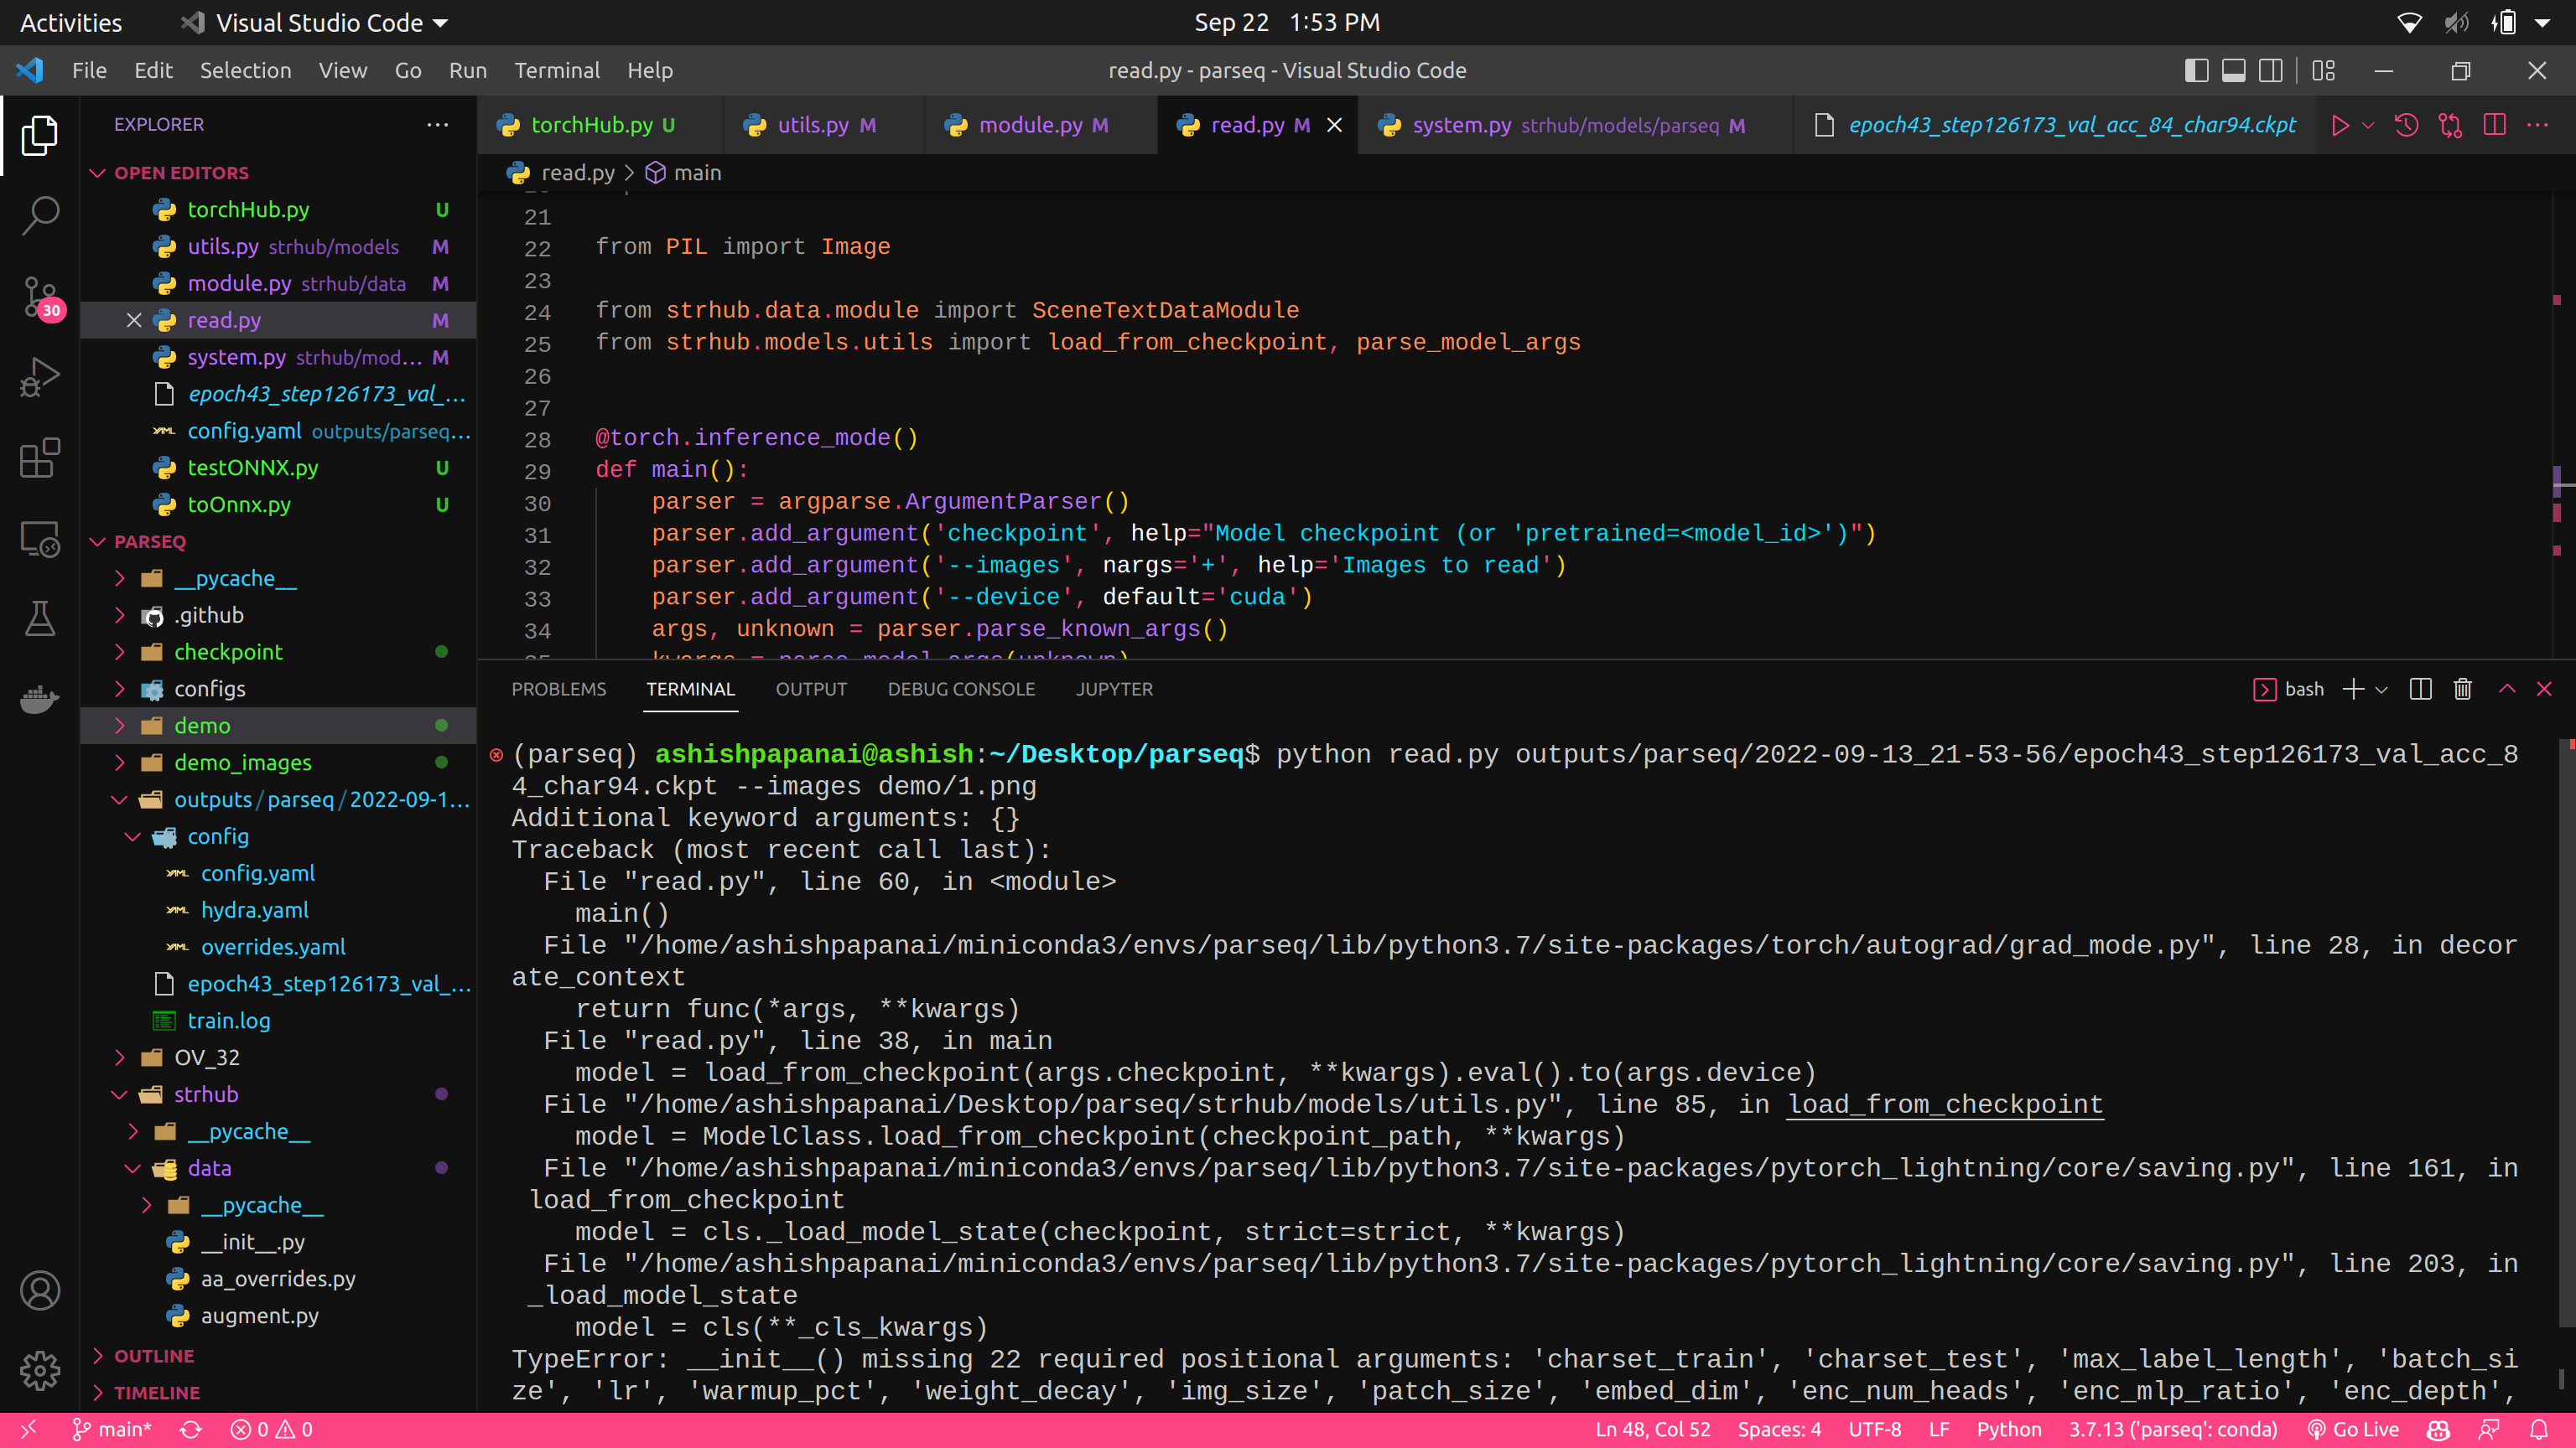Select the 3.7.13 parseq conda interpreter
2576x1448 pixels.
2172,1430
